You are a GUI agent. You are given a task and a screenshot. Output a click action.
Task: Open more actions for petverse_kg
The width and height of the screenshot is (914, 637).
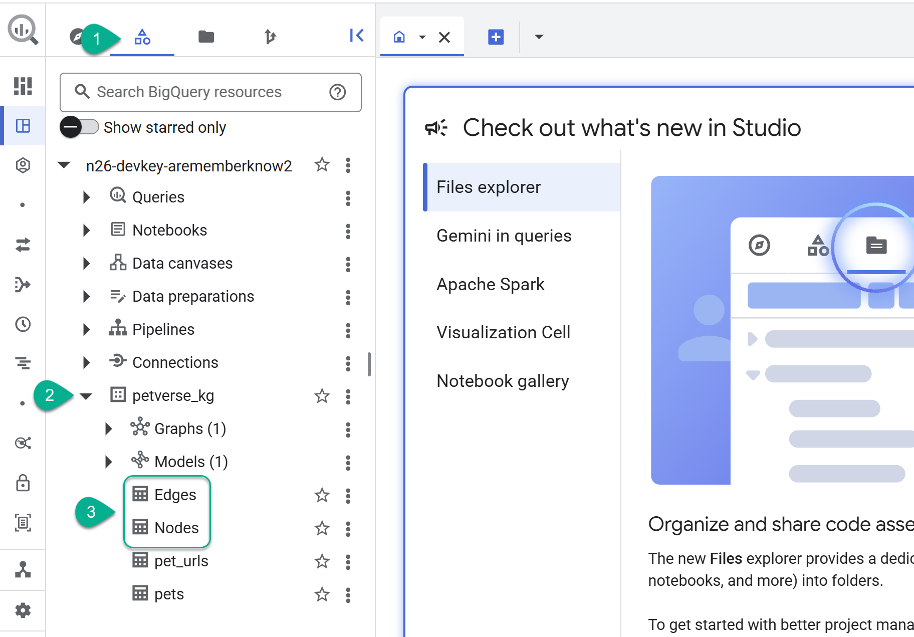[348, 396]
